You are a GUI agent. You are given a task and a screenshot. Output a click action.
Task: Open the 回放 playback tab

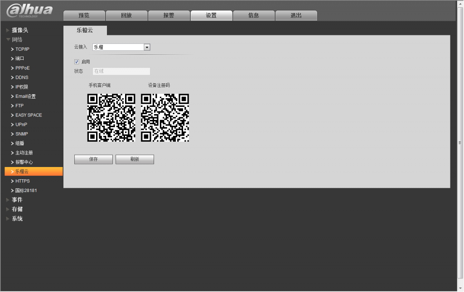126,15
